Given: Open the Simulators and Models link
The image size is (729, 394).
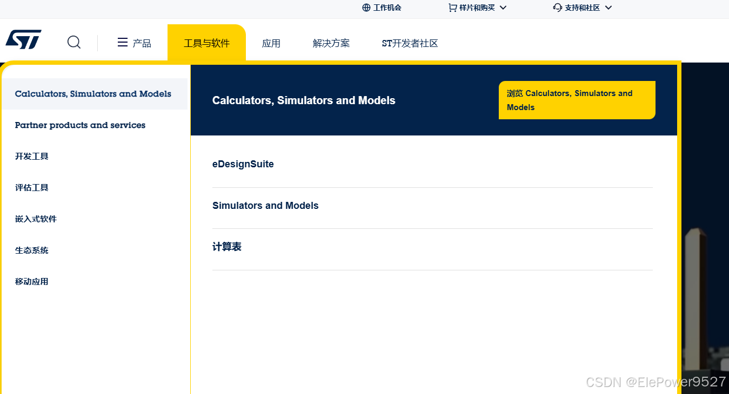Looking at the screenshot, I should pyautogui.click(x=265, y=206).
